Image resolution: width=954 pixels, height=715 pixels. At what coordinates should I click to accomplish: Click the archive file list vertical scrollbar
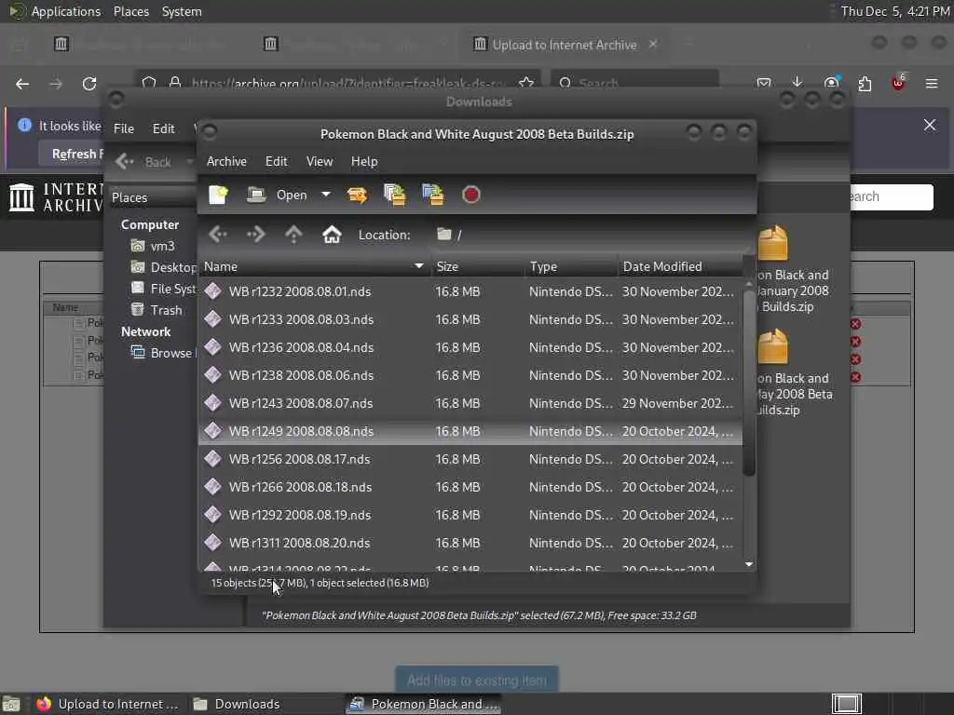coord(749,383)
